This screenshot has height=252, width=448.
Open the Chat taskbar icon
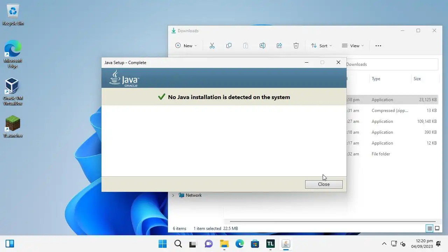tap(209, 244)
